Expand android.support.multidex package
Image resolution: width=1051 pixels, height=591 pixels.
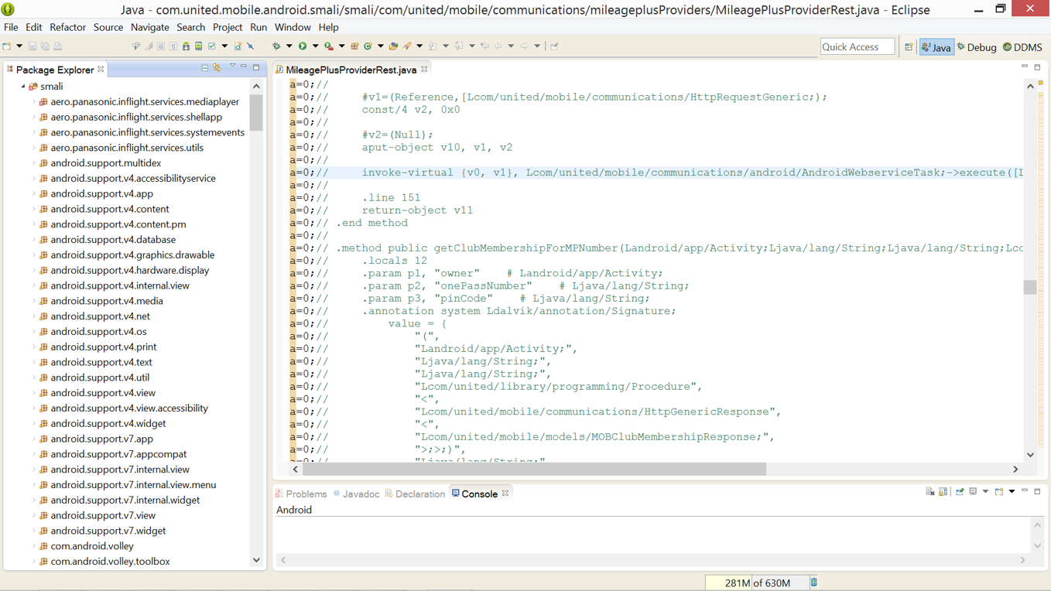(x=34, y=163)
